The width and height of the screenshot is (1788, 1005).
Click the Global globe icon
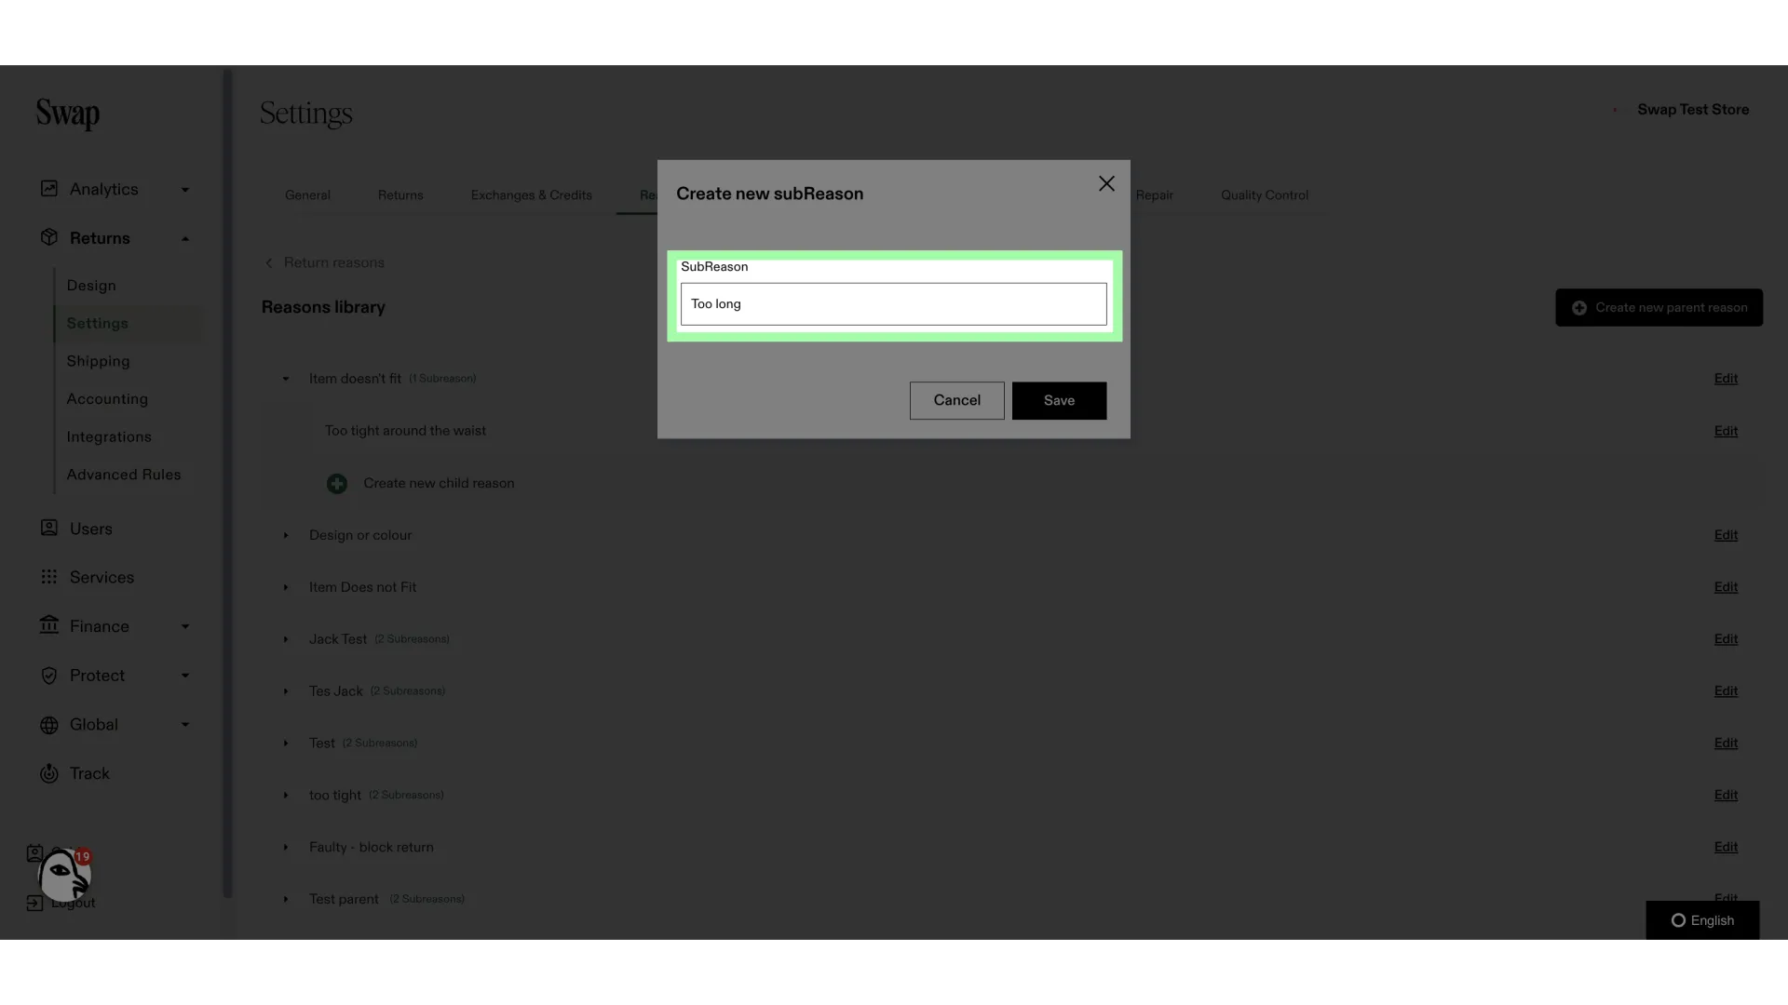tap(49, 725)
